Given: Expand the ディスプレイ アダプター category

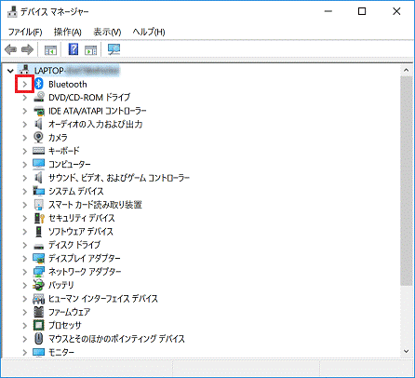Looking at the screenshot, I should [25, 258].
